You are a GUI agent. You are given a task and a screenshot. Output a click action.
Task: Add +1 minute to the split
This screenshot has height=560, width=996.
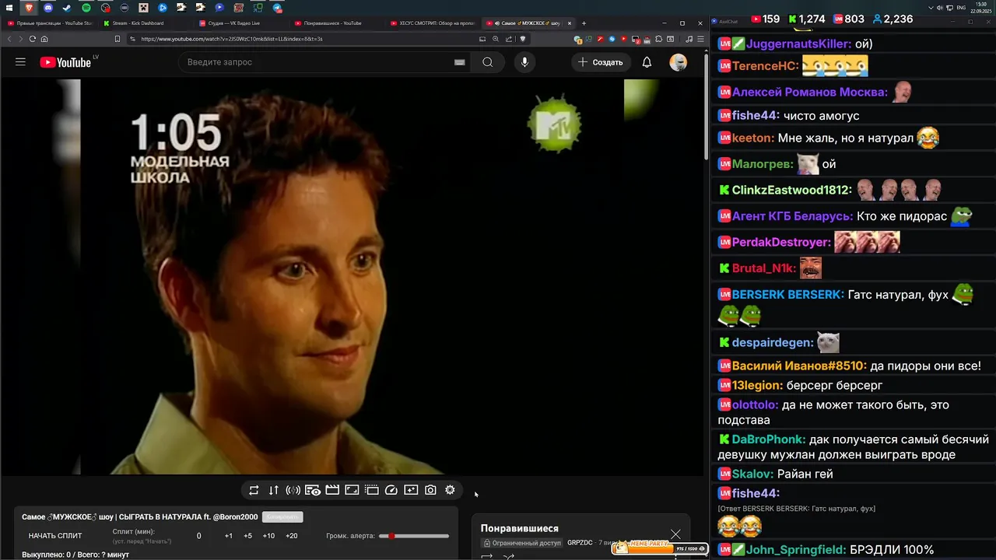click(x=229, y=536)
